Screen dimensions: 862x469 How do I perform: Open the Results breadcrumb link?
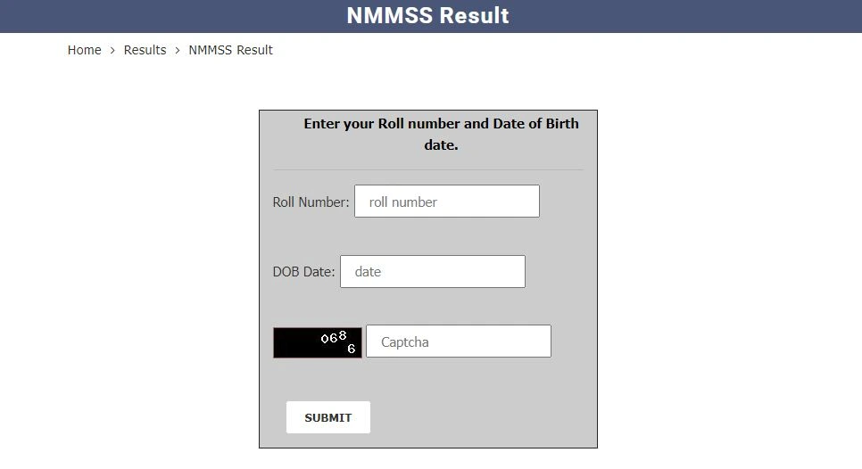click(145, 50)
